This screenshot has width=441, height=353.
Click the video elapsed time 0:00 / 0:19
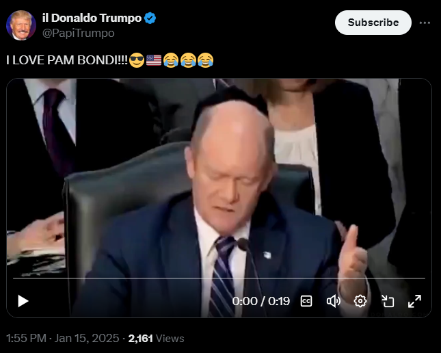pos(260,301)
